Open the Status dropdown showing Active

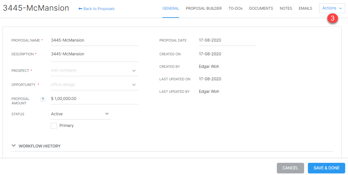click(81, 114)
